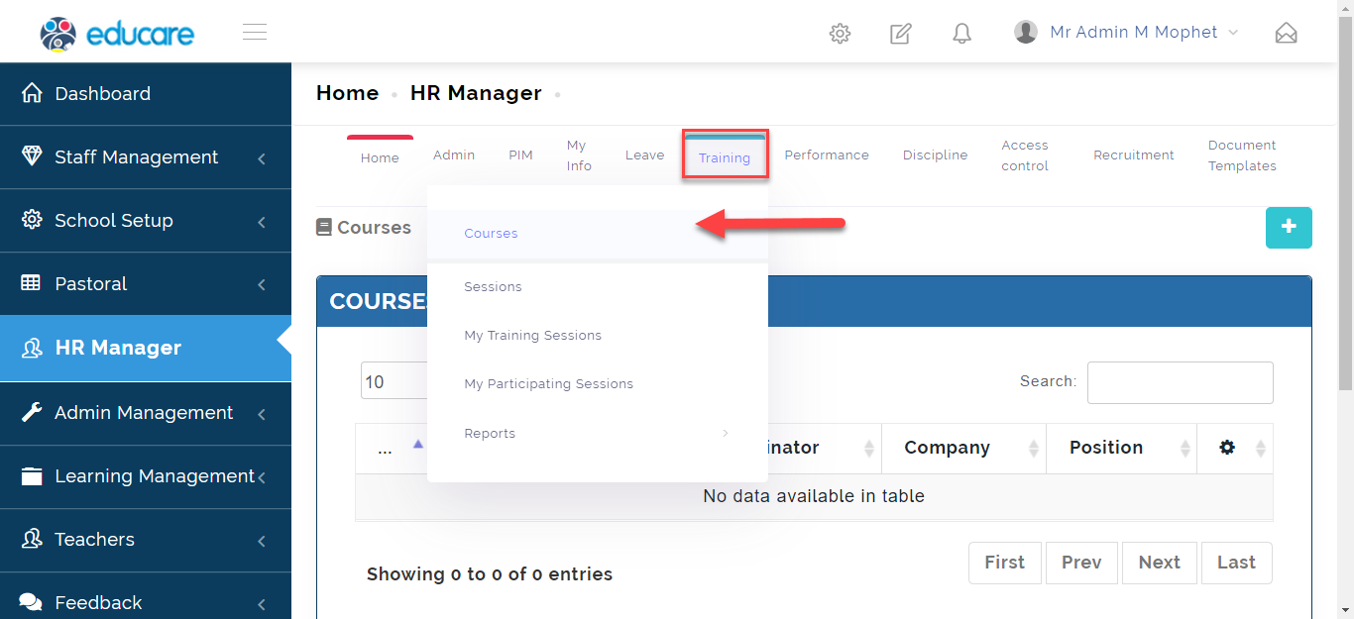Sort the first column with purple arrow

[418, 445]
